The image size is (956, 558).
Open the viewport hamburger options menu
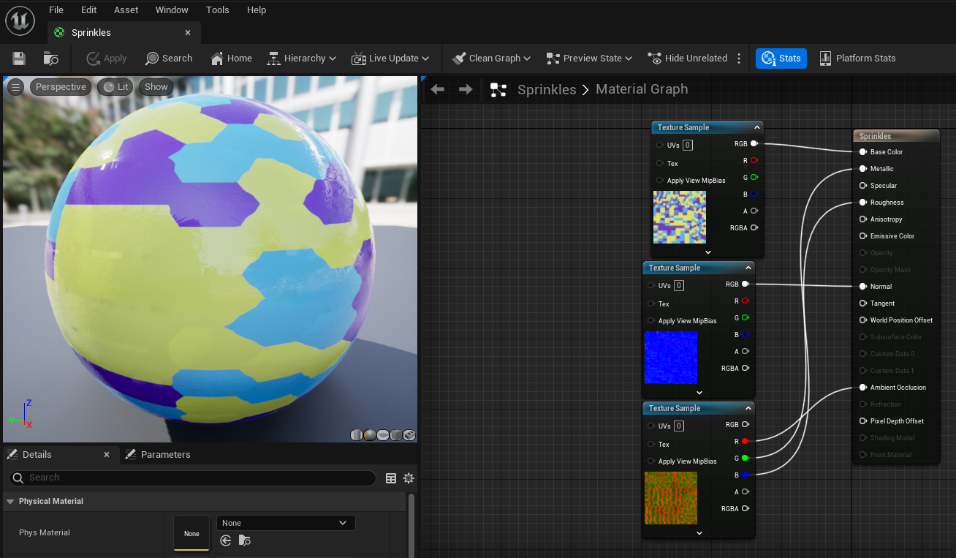tap(15, 87)
